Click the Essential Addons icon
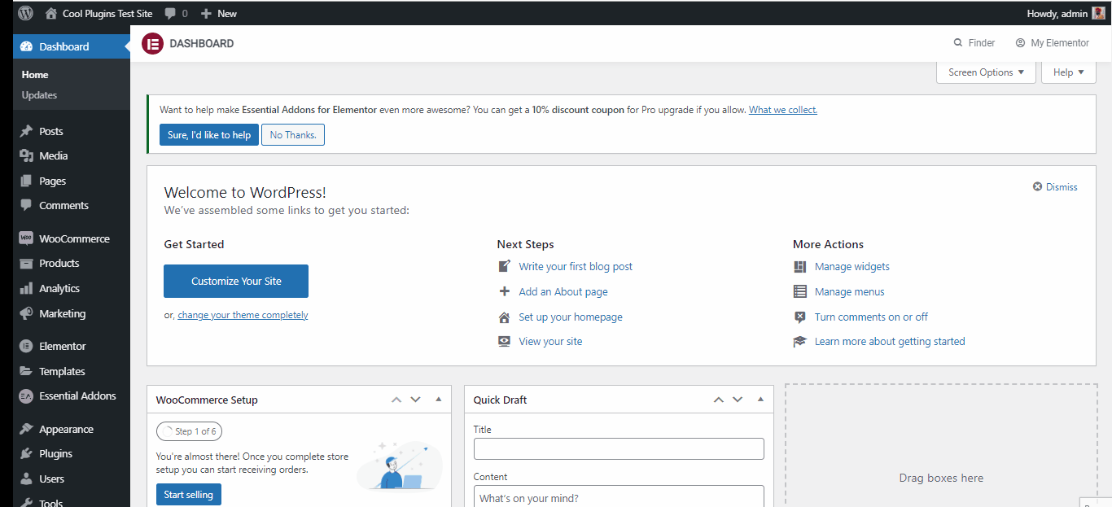This screenshot has width=1112, height=507. click(x=26, y=396)
